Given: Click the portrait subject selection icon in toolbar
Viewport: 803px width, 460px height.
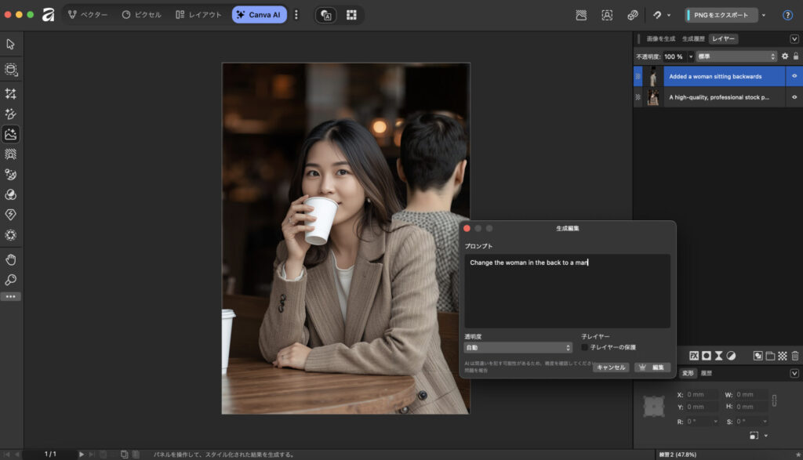Looking at the screenshot, I should [x=607, y=15].
